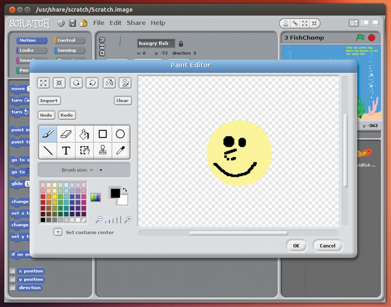Image resolution: width=391 pixels, height=307 pixels.
Task: Select the Paintbrush tool
Action: click(x=48, y=134)
